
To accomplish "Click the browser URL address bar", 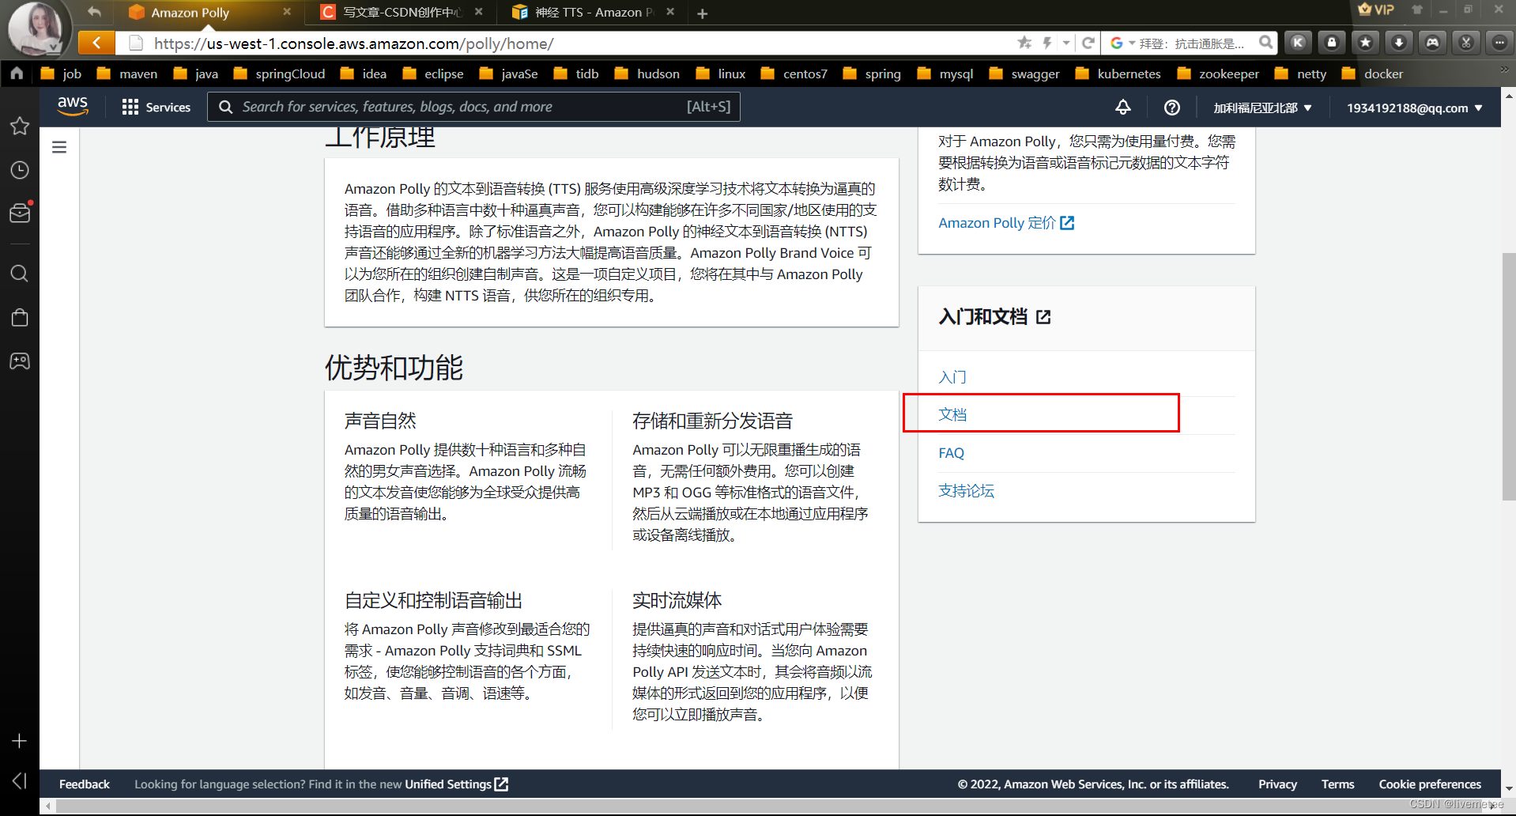I will [569, 43].
